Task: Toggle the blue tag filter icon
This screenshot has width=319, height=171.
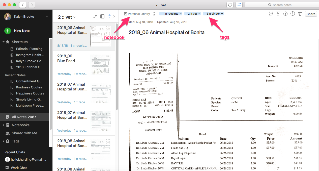Action: coord(109,16)
